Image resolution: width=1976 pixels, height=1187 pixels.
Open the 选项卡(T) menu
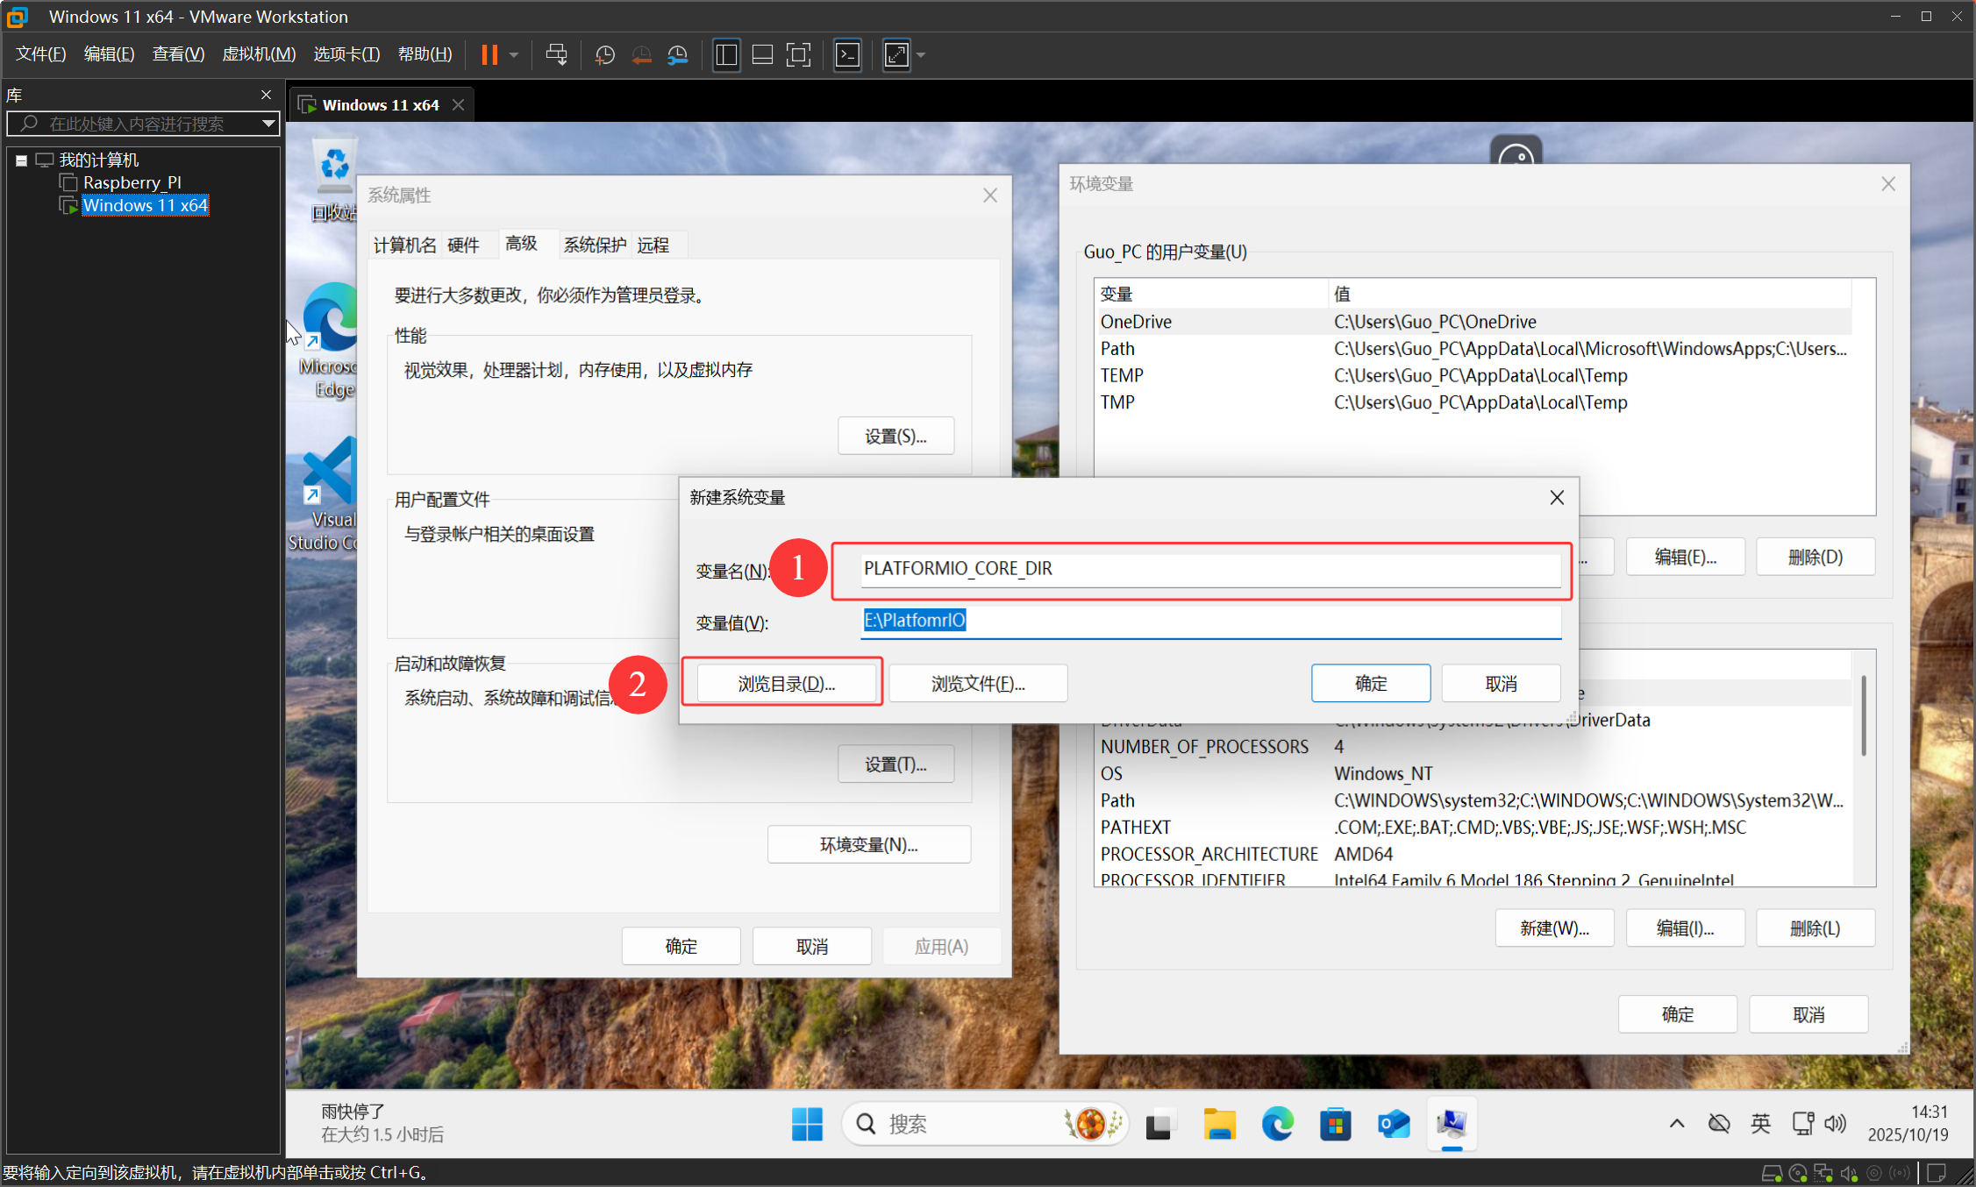(x=346, y=54)
